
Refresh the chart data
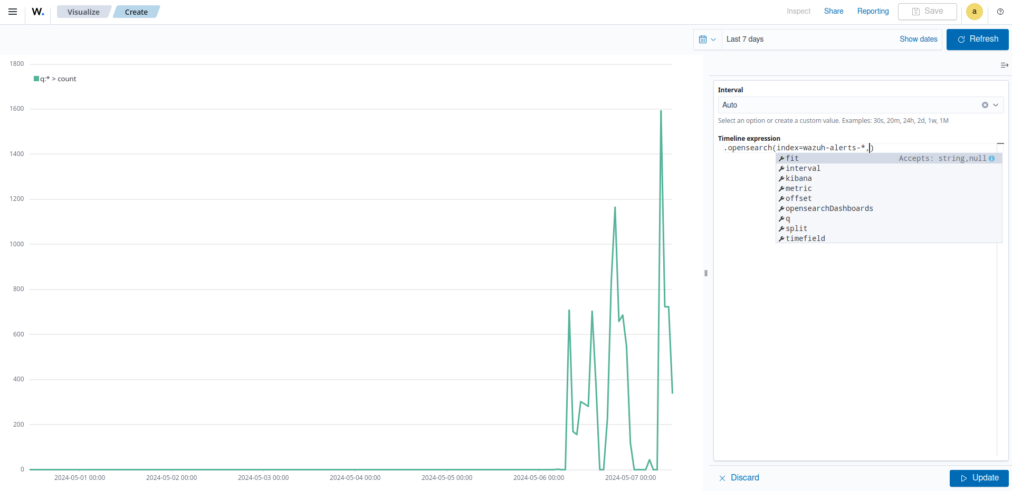[977, 40]
